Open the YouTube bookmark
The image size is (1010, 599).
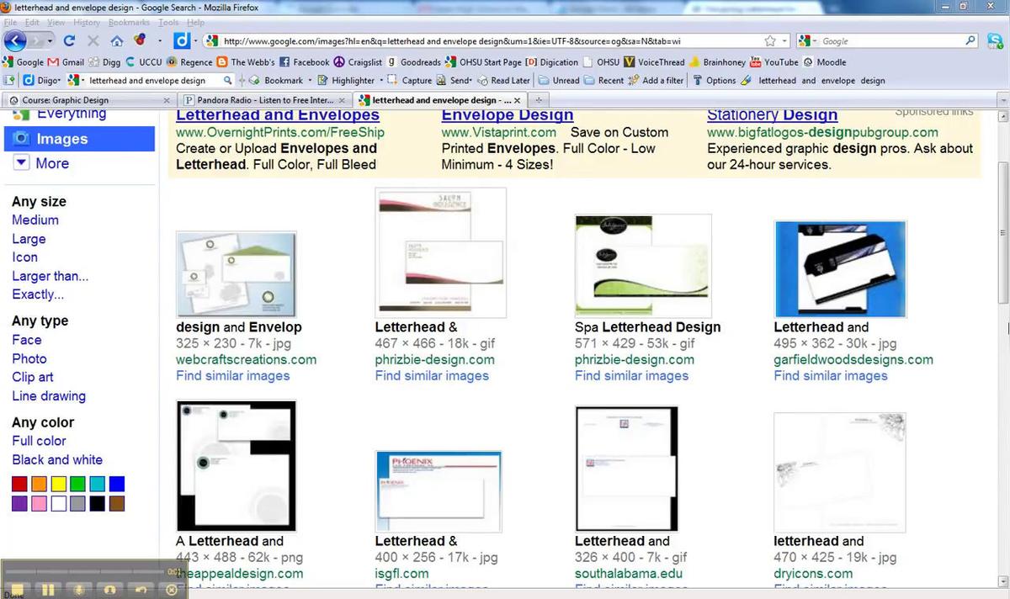click(774, 62)
